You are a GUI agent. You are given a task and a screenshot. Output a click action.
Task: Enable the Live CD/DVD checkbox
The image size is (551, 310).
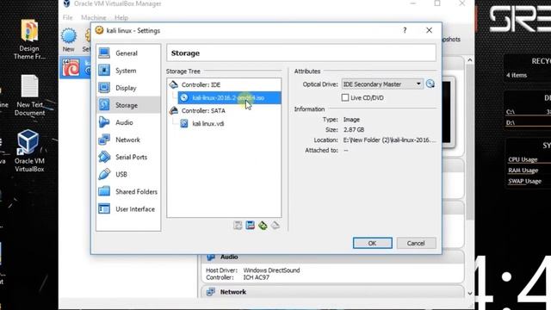pos(345,97)
